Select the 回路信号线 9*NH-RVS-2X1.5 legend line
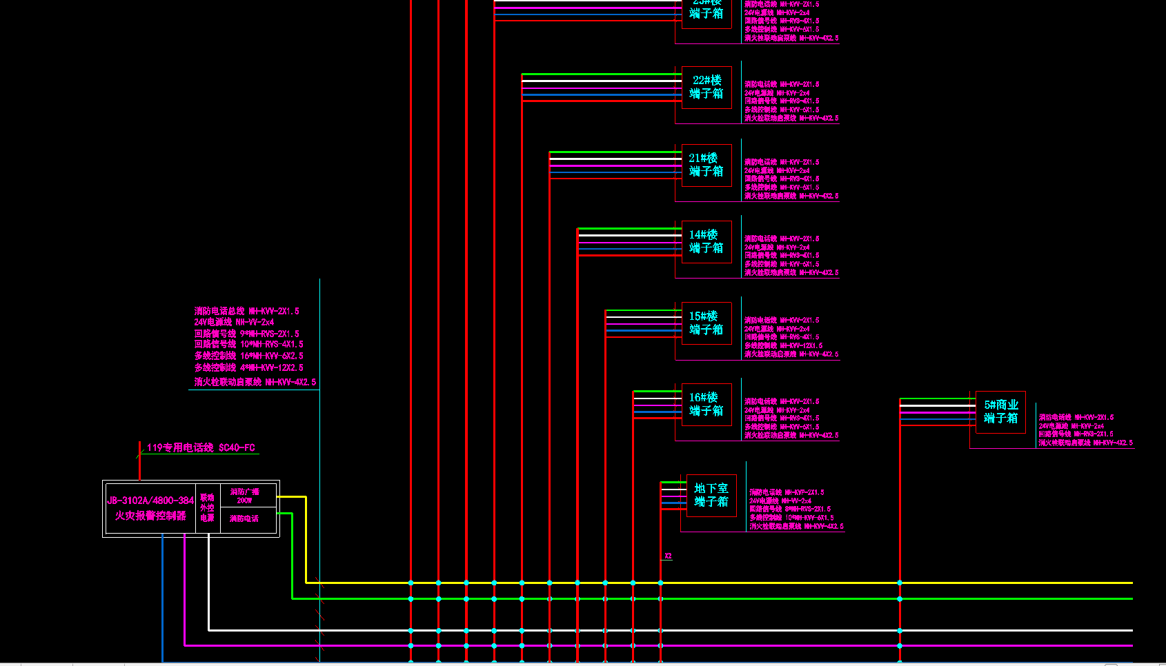The height and width of the screenshot is (666, 1166). 247,334
